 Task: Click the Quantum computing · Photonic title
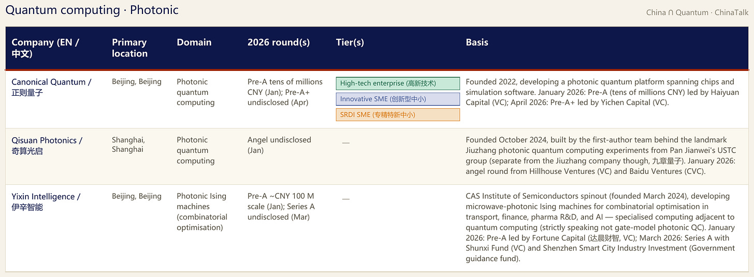point(92,9)
